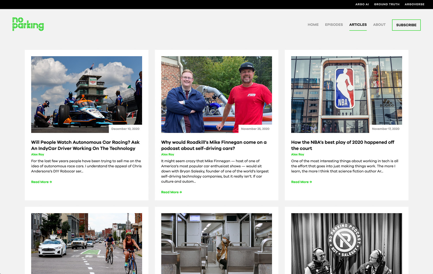This screenshot has width=433, height=274.
Task: Open the autonomous car racing article title
Action: click(x=85, y=145)
